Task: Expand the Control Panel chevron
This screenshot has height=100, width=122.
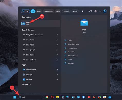Action: click(x=57, y=69)
